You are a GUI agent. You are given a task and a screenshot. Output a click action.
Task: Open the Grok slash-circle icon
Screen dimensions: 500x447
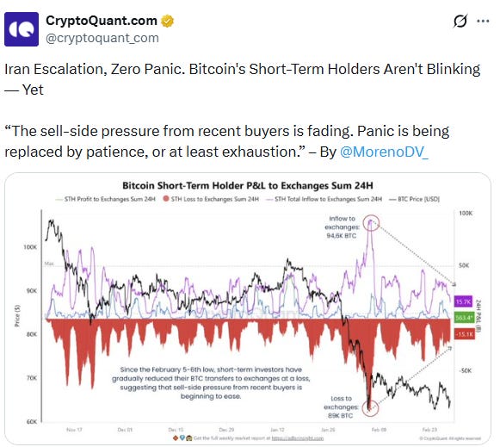[460, 21]
